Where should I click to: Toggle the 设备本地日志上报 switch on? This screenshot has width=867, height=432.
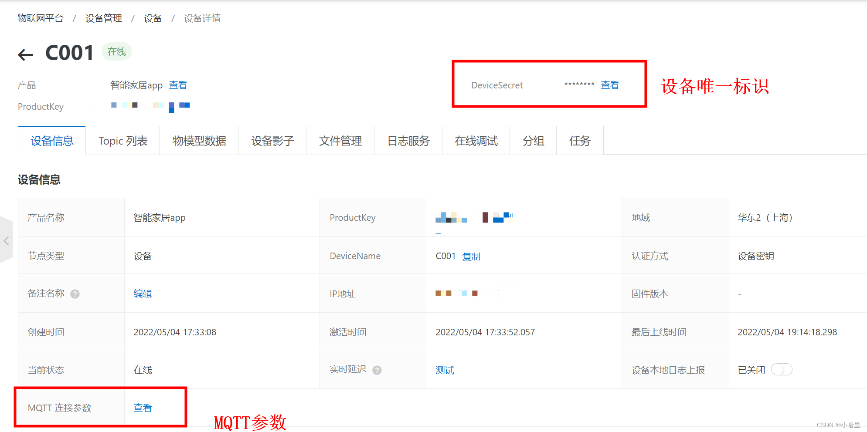[782, 369]
